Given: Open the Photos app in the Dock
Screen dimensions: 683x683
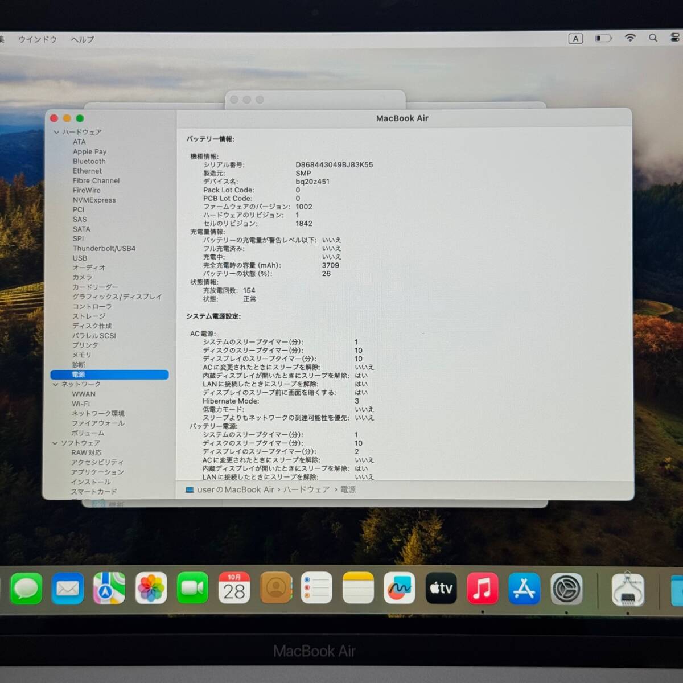Looking at the screenshot, I should 151,589.
